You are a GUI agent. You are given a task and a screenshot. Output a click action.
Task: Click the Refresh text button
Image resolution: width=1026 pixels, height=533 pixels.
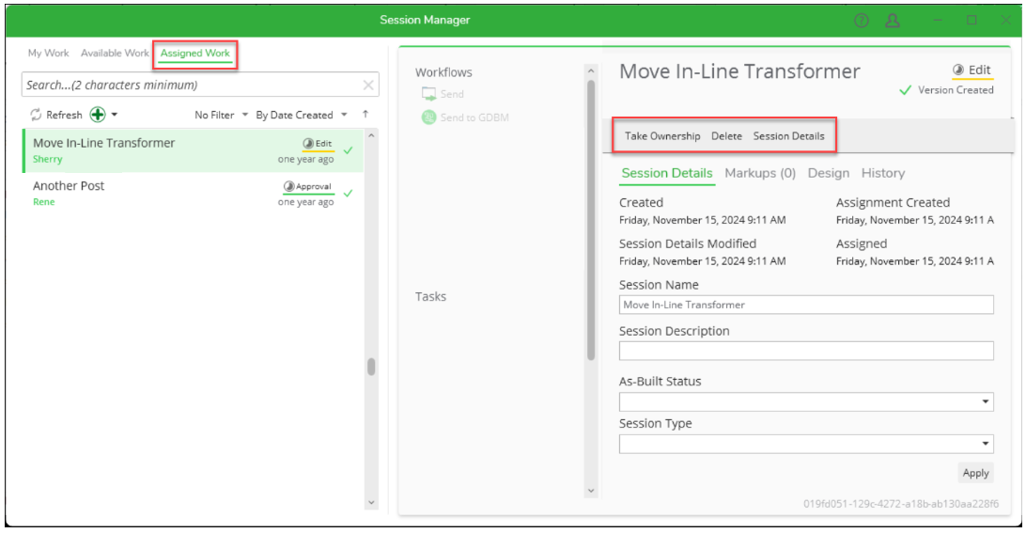point(64,115)
